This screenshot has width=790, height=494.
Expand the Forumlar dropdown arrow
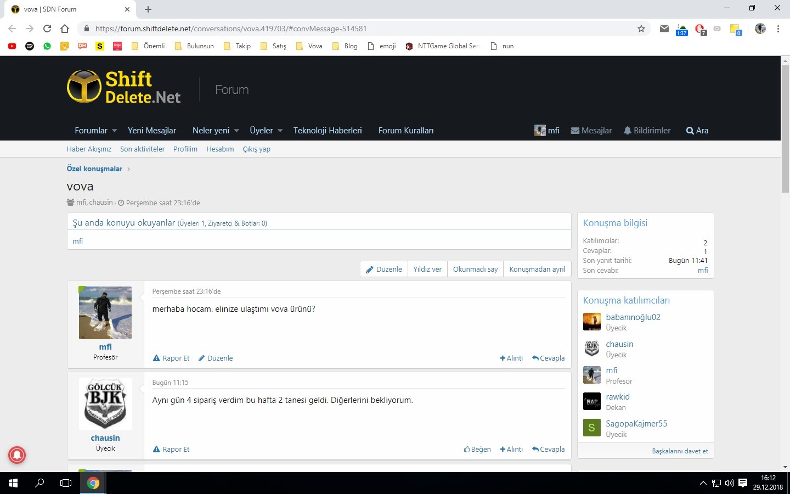click(x=115, y=131)
